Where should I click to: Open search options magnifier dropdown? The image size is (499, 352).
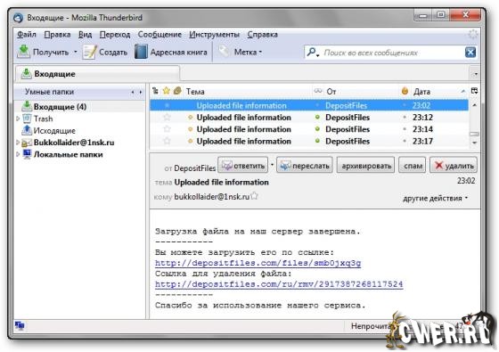313,53
